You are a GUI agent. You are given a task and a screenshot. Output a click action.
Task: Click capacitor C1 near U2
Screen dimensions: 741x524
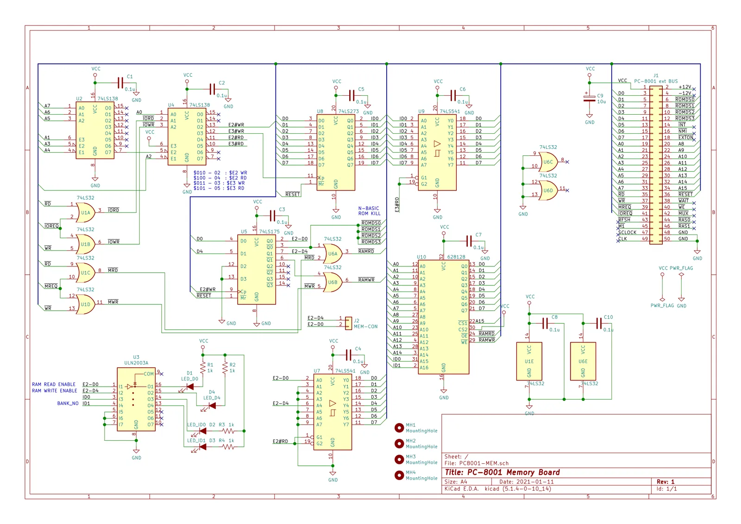point(120,83)
